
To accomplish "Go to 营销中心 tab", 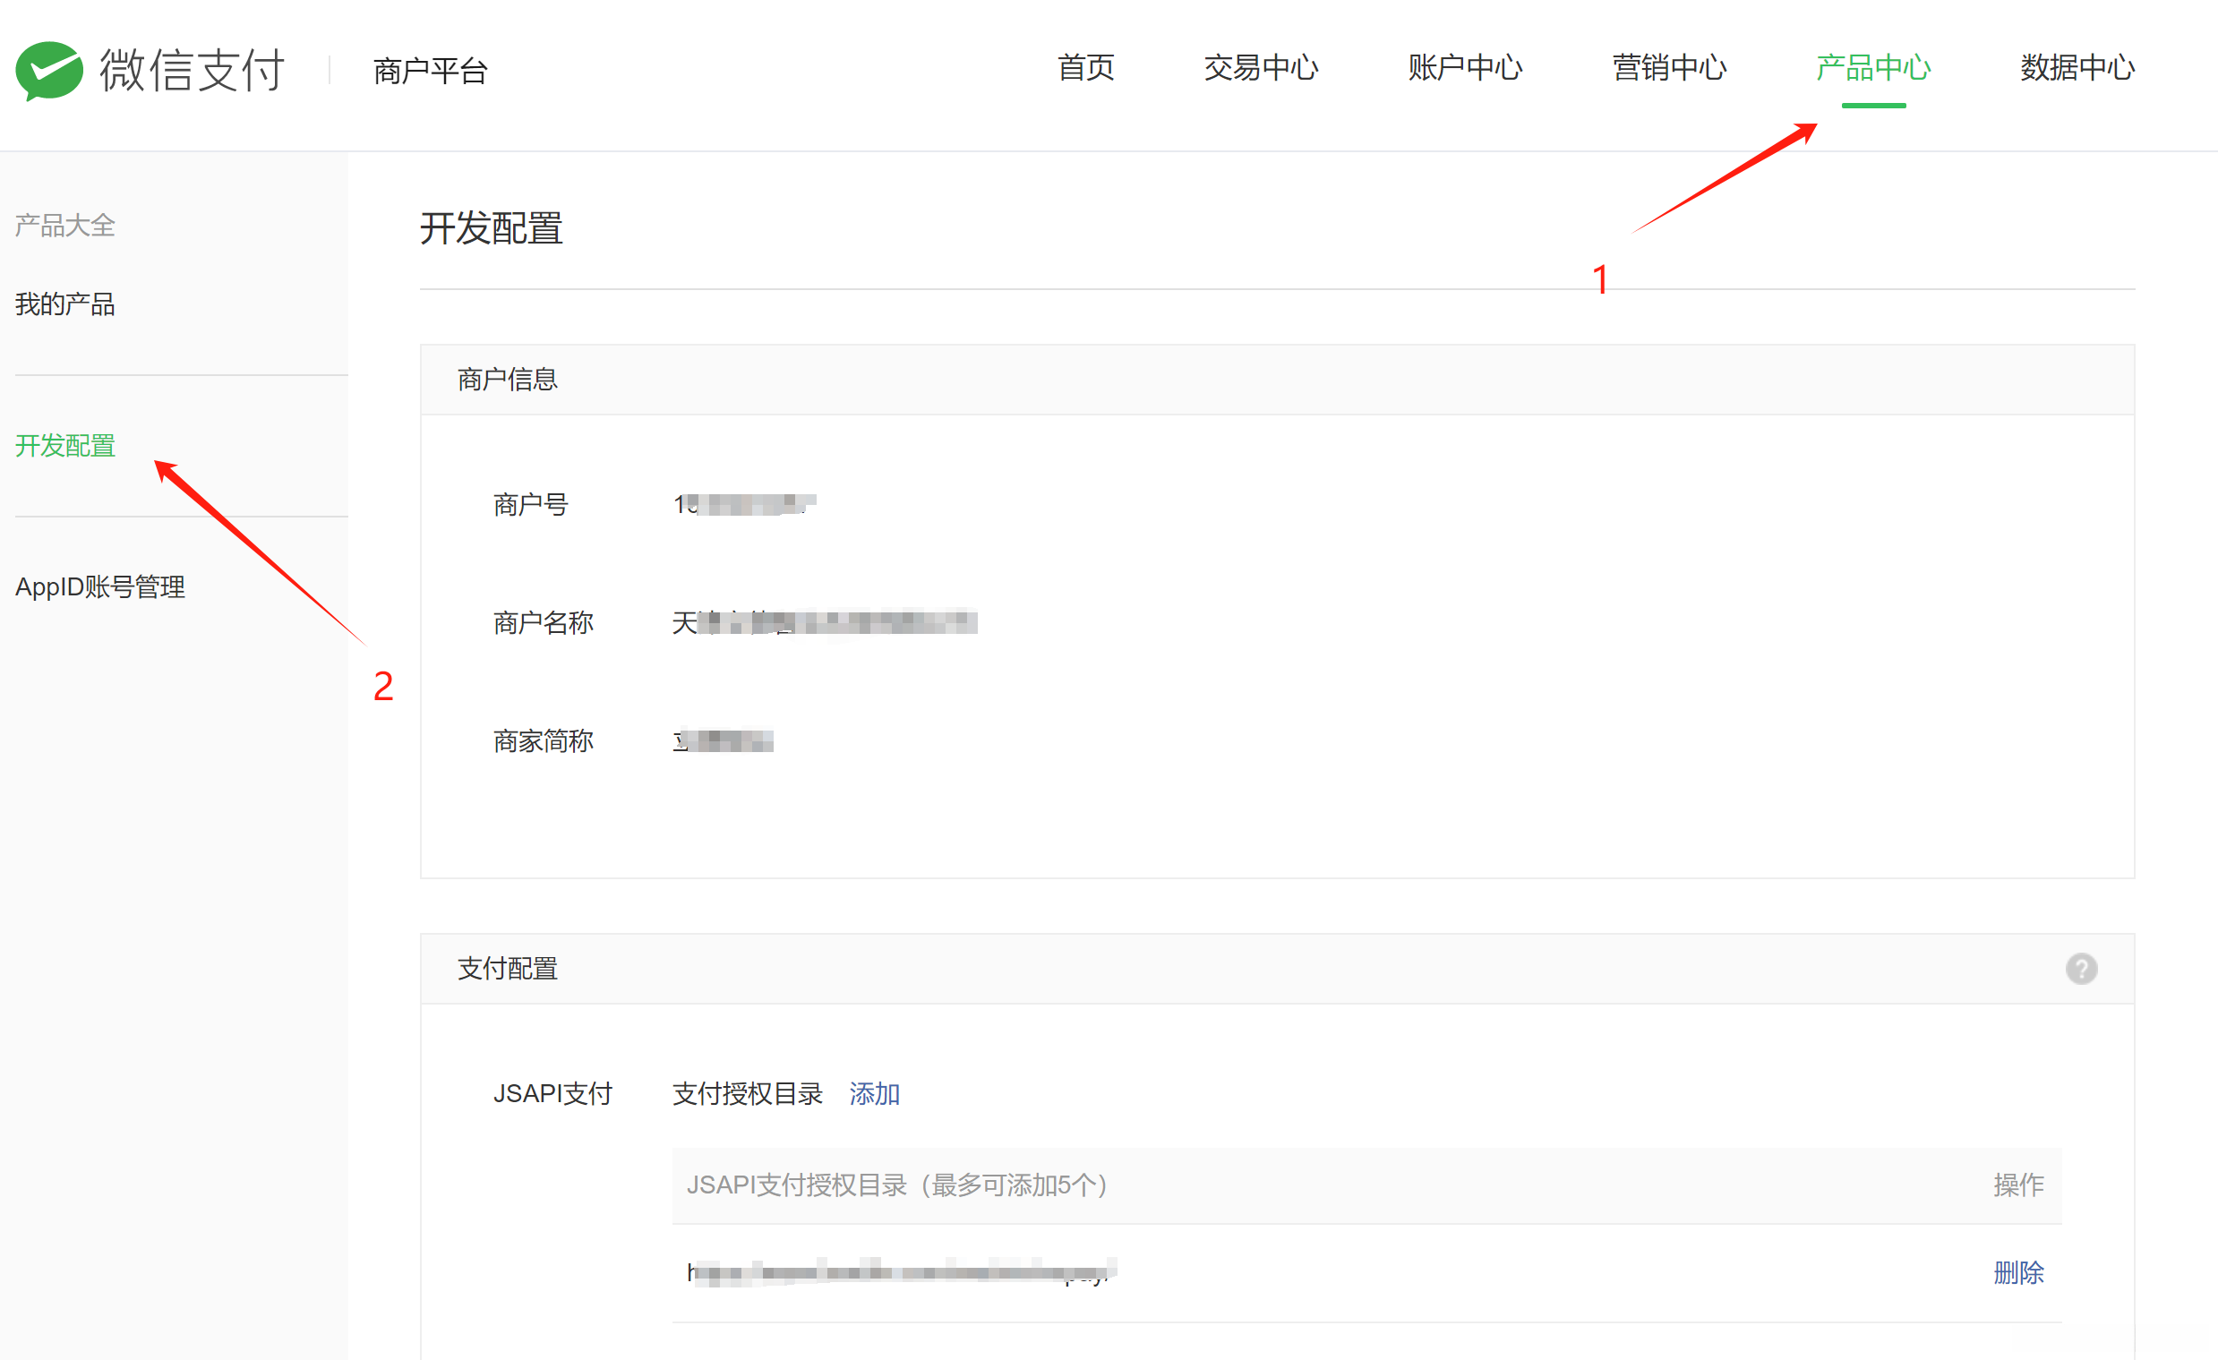I will [1669, 67].
